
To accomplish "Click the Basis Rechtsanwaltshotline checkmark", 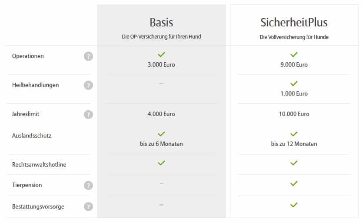I will [161, 163].
